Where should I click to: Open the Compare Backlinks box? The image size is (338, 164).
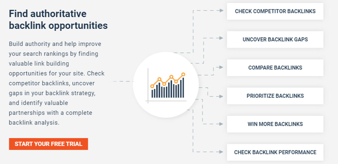(x=275, y=68)
